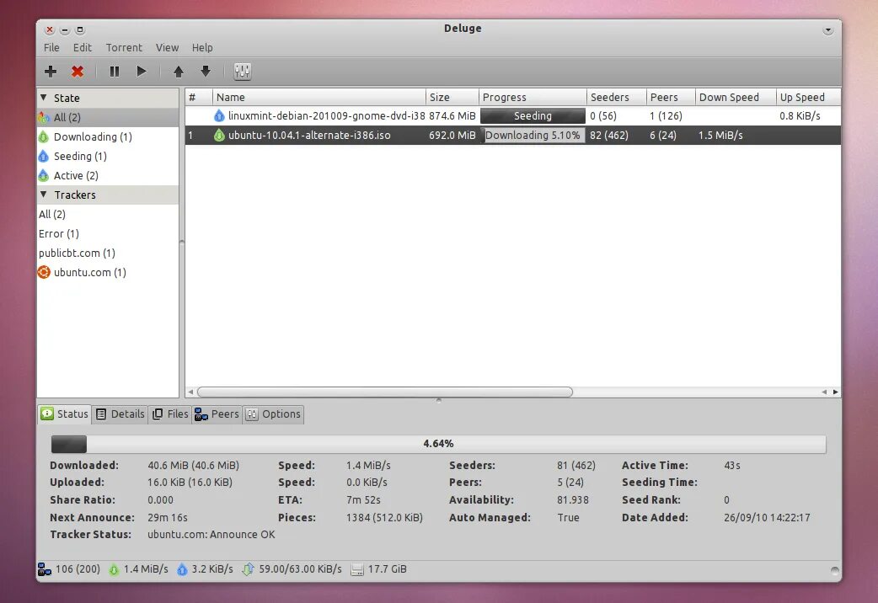The height and width of the screenshot is (603, 878).
Task: Click the window menu arrow at title bar right
Action: [x=828, y=30]
